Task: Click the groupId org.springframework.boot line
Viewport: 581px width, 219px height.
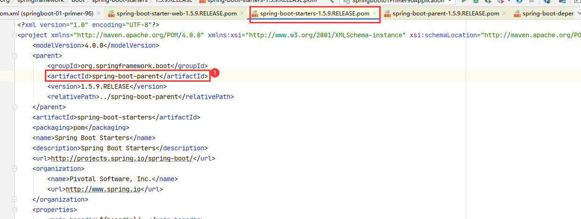Action: [x=128, y=66]
